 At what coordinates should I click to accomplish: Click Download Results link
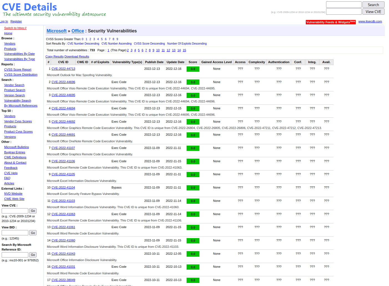(77, 56)
